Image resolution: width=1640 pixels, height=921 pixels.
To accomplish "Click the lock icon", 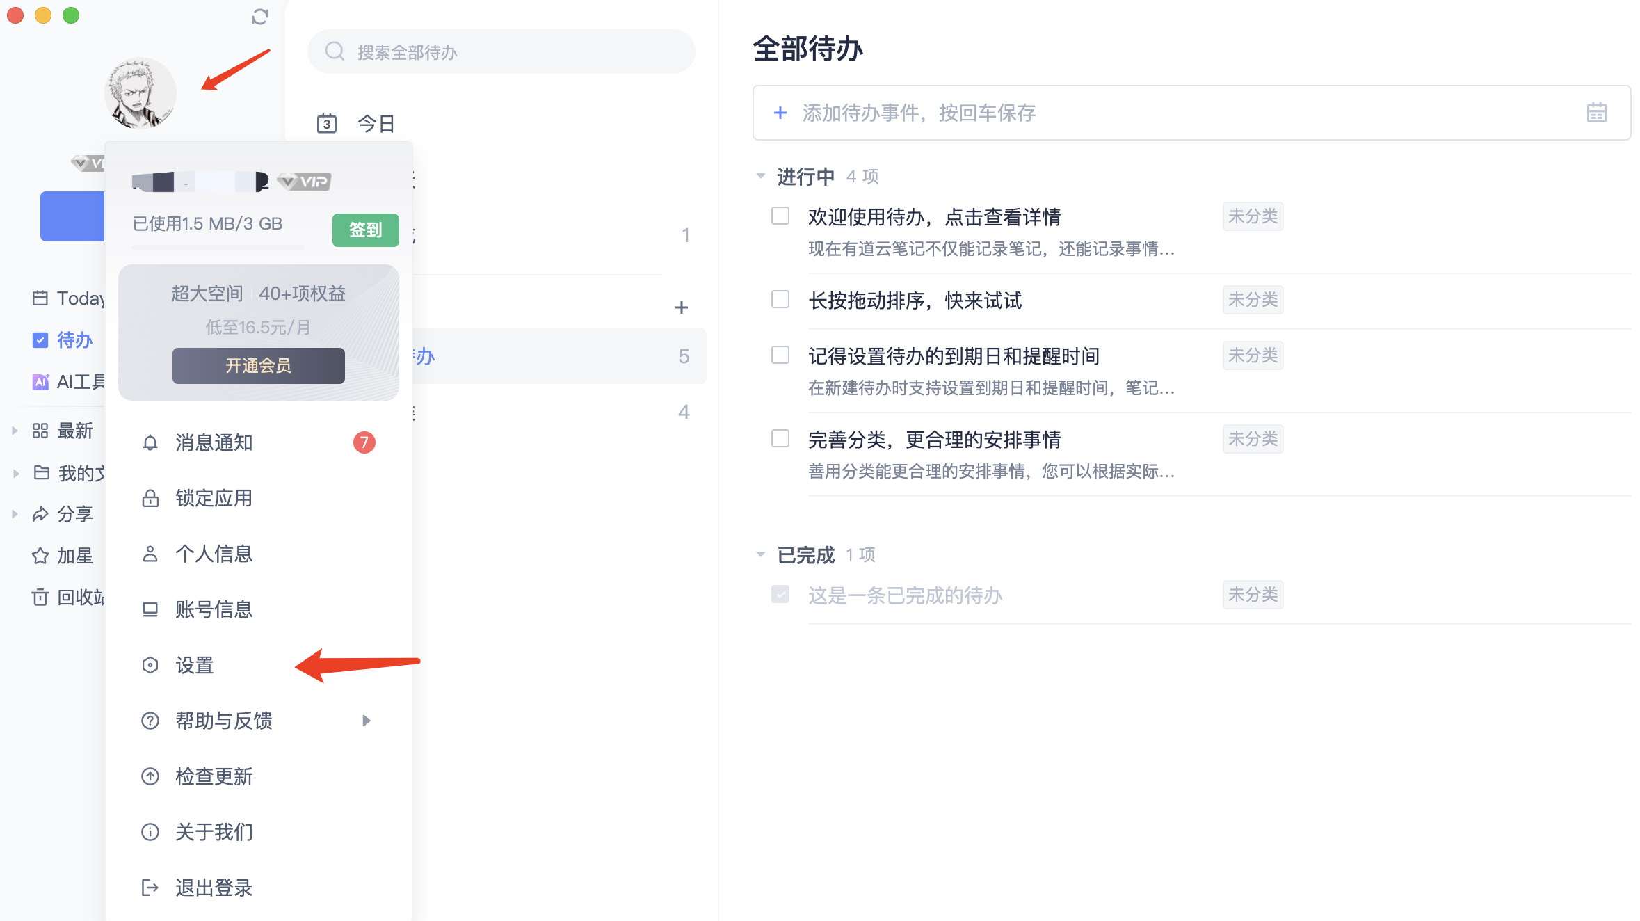I will 150,498.
